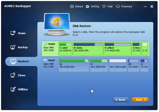Click the Reload text link
The height and width of the screenshot is (112, 159).
click(x=79, y=6)
